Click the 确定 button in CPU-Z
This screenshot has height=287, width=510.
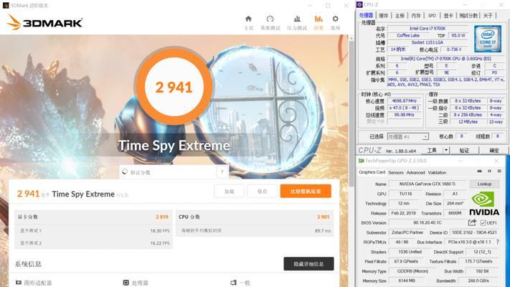tap(494, 150)
